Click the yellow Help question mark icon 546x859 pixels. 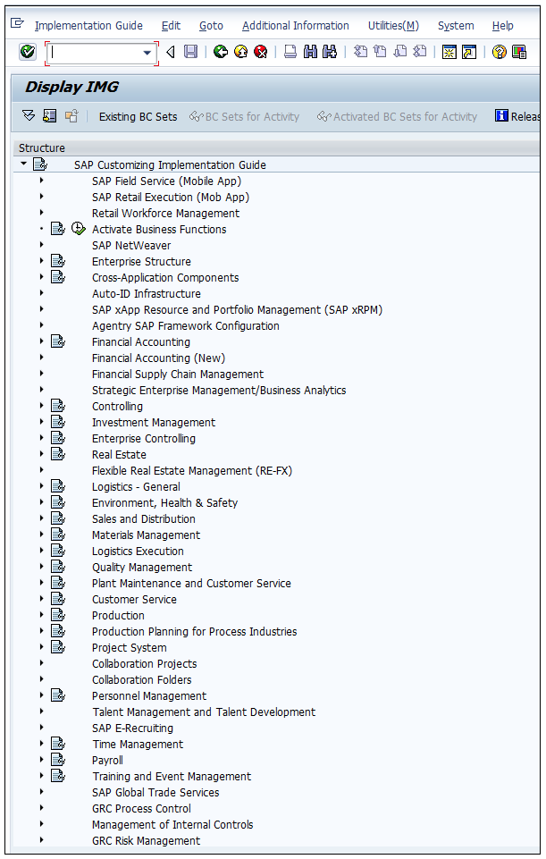(499, 52)
